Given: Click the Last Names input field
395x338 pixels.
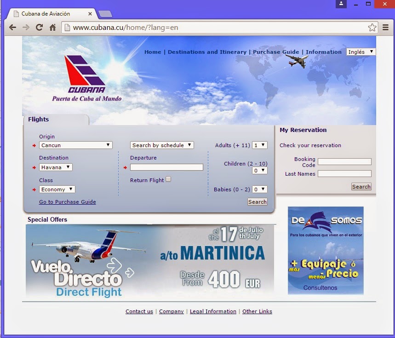Looking at the screenshot, I should click(x=344, y=173).
